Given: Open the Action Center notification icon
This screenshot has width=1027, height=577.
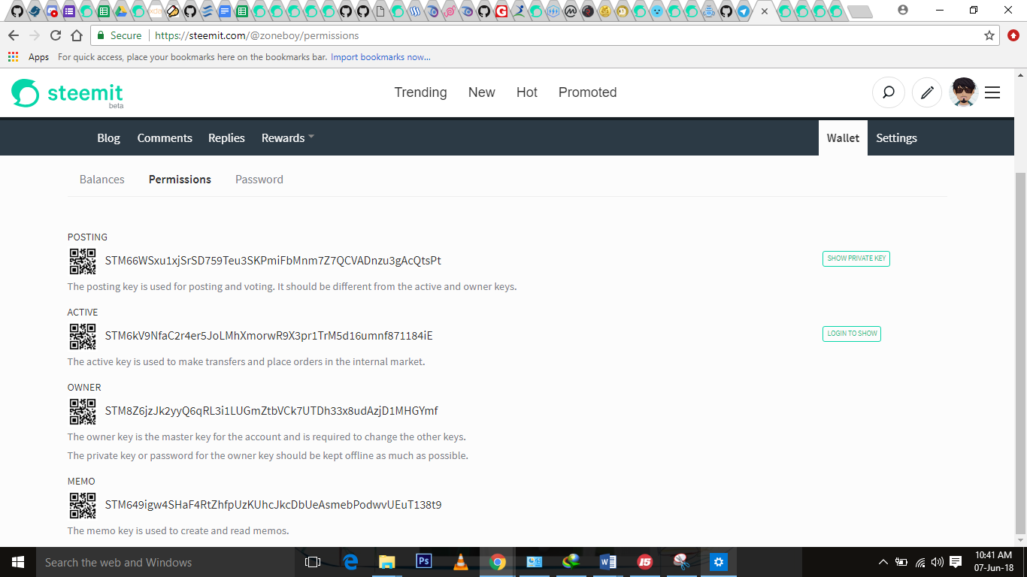Looking at the screenshot, I should click(x=956, y=562).
